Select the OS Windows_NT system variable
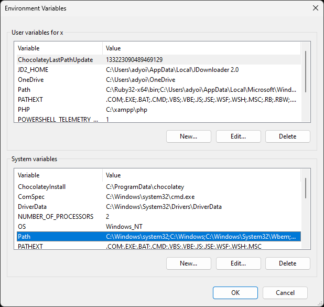The image size is (324, 307). click(159, 226)
